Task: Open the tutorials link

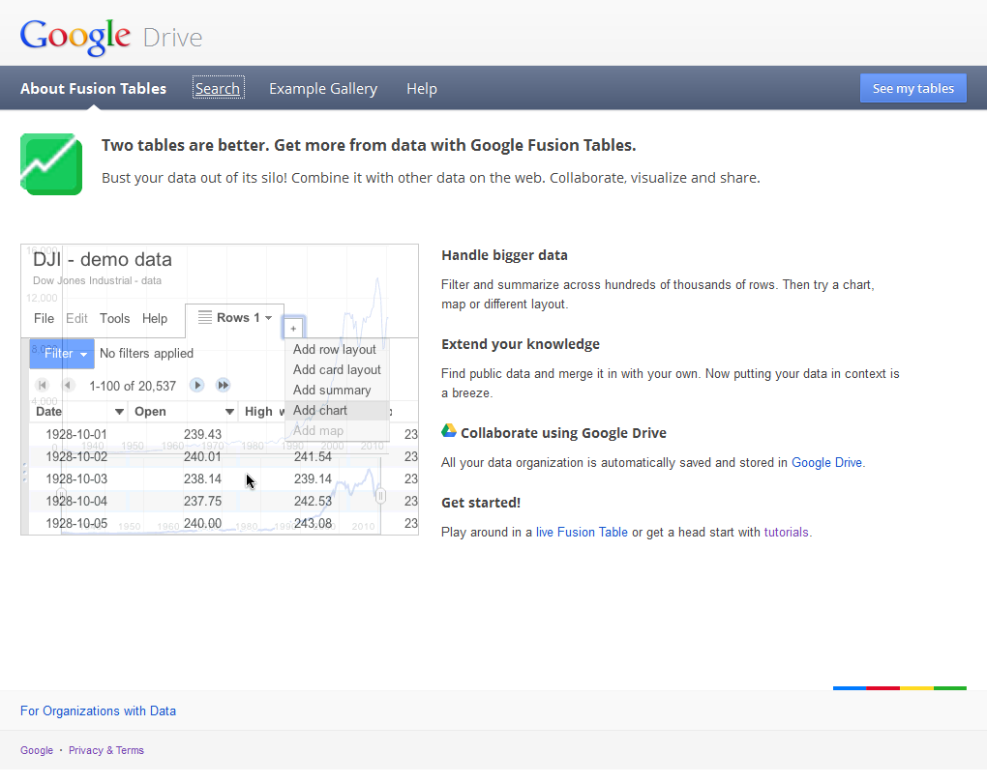Action: (786, 532)
